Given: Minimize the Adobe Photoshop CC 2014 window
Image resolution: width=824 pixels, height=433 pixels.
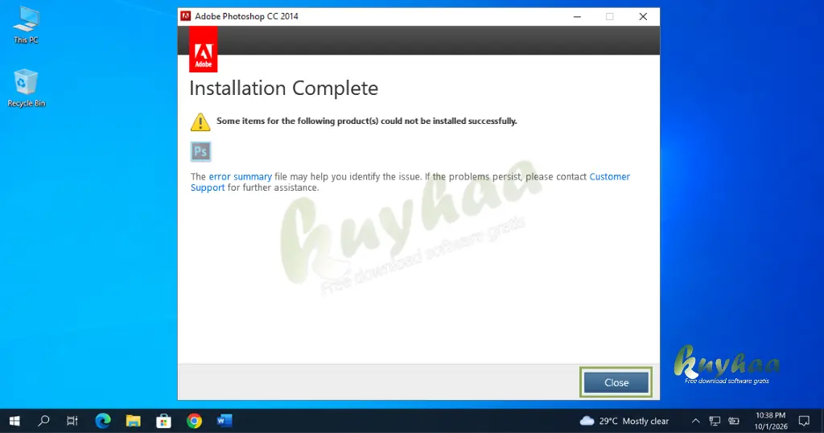Looking at the screenshot, I should point(577,16).
